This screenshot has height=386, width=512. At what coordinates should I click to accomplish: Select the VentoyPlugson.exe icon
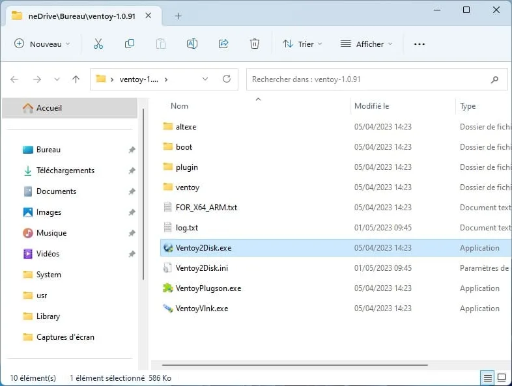[x=168, y=288]
